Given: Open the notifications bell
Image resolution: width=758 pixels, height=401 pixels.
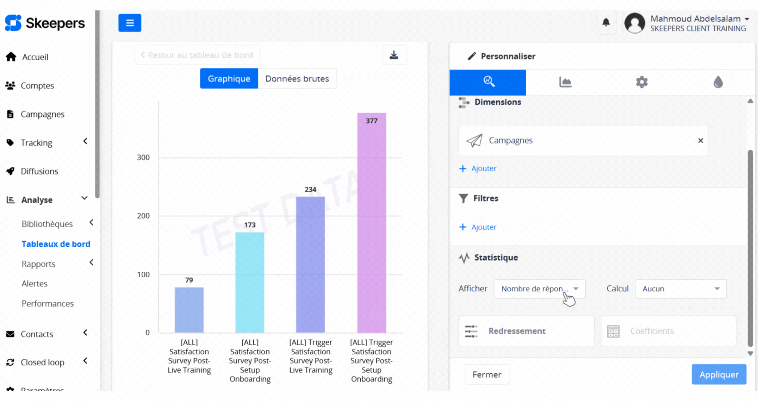Looking at the screenshot, I should click(x=606, y=22).
